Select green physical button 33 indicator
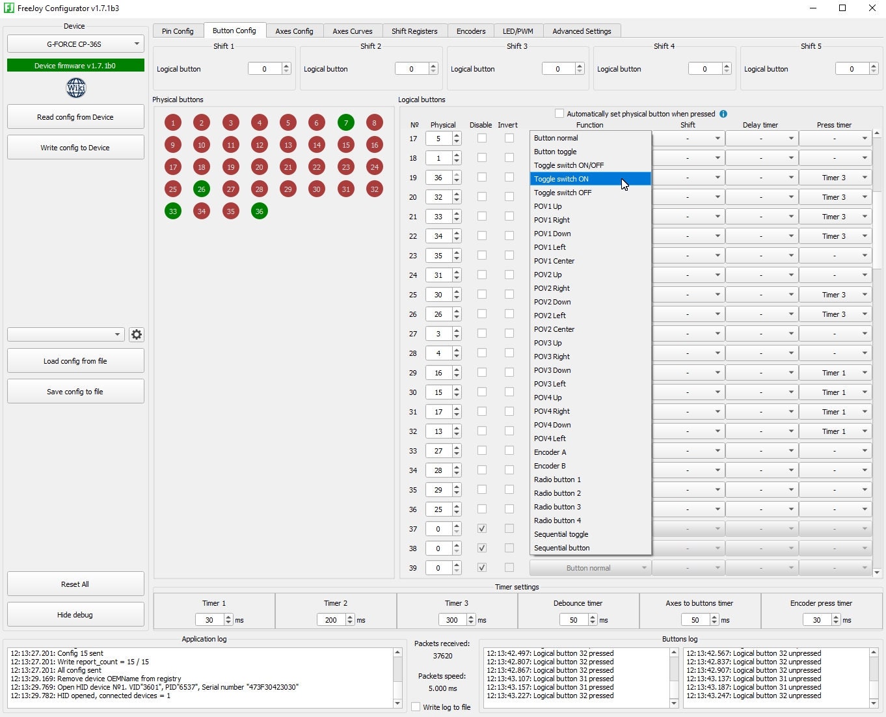 pos(173,211)
